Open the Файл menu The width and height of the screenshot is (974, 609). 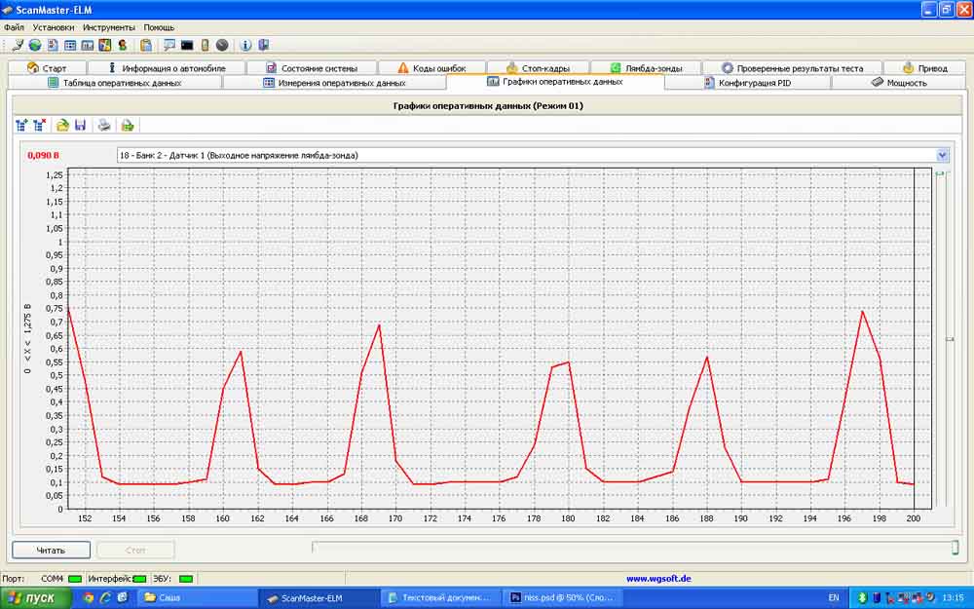[14, 27]
